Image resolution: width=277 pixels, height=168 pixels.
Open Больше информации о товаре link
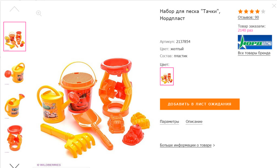point(186,145)
